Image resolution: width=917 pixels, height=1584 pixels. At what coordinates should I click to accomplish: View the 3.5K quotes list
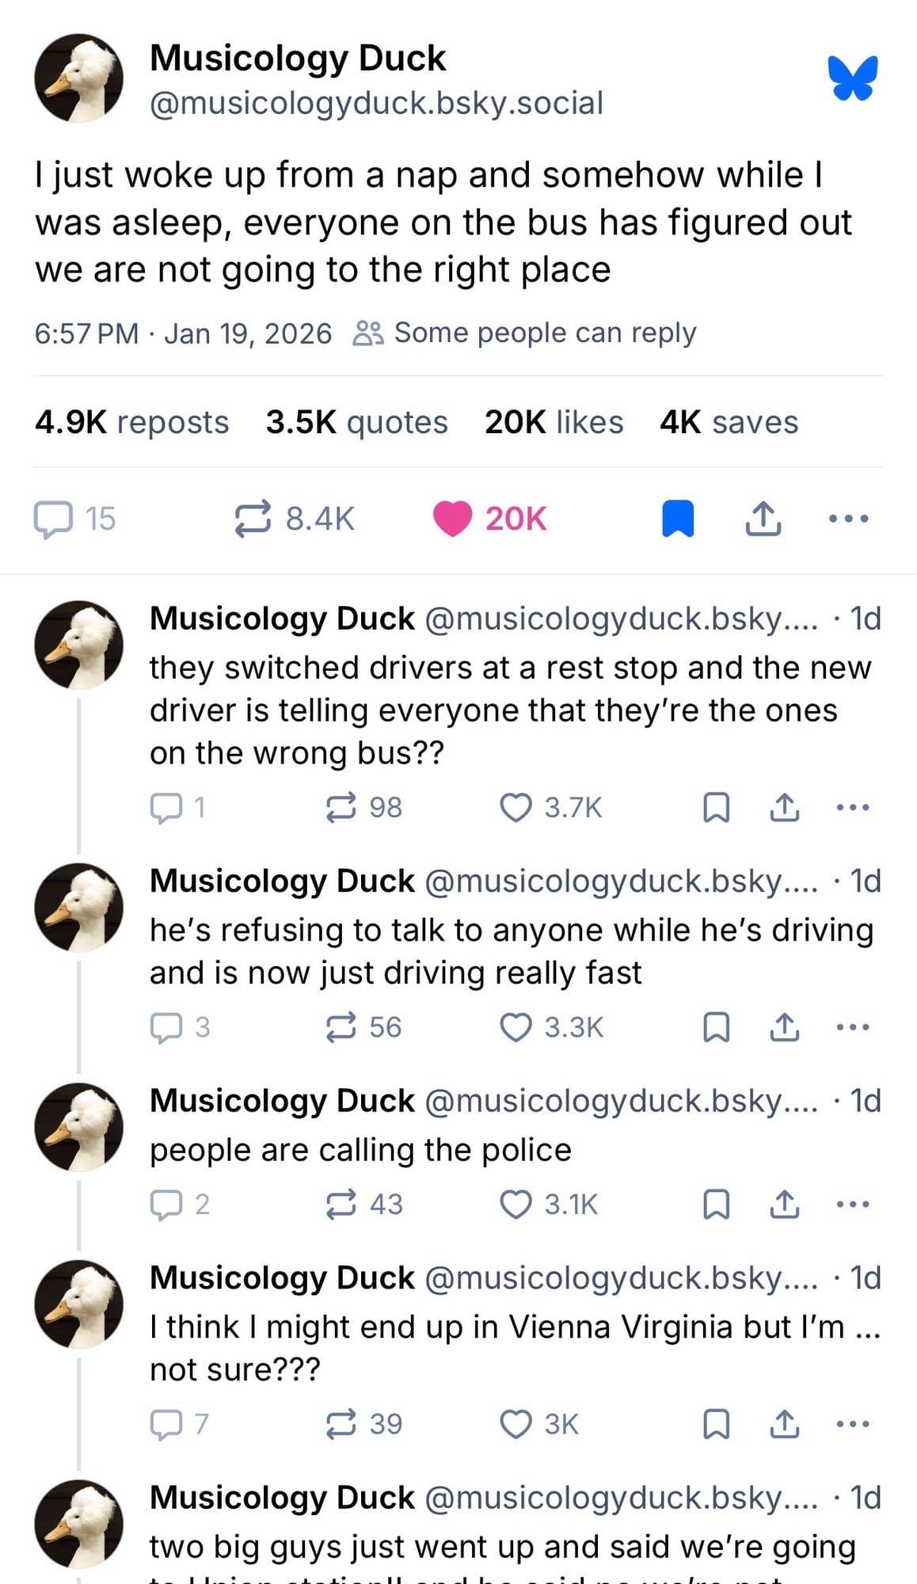356,422
